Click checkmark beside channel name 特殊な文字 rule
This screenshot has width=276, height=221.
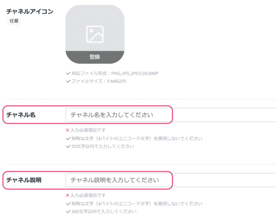68,138
